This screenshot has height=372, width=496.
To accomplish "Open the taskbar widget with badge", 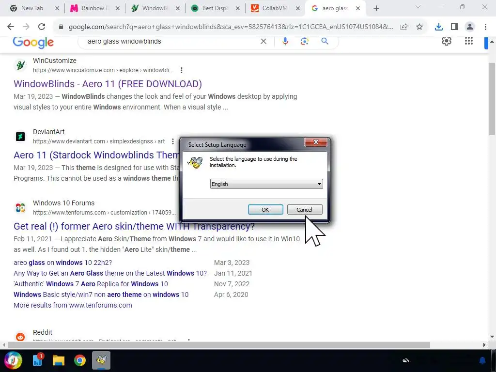I will [x=38, y=360].
